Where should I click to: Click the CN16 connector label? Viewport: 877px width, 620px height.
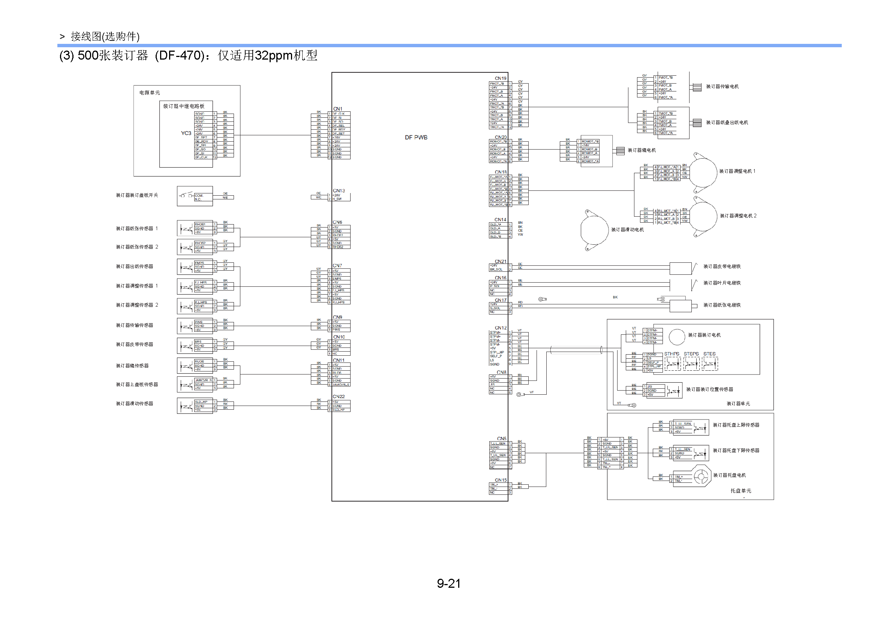pyautogui.click(x=501, y=278)
